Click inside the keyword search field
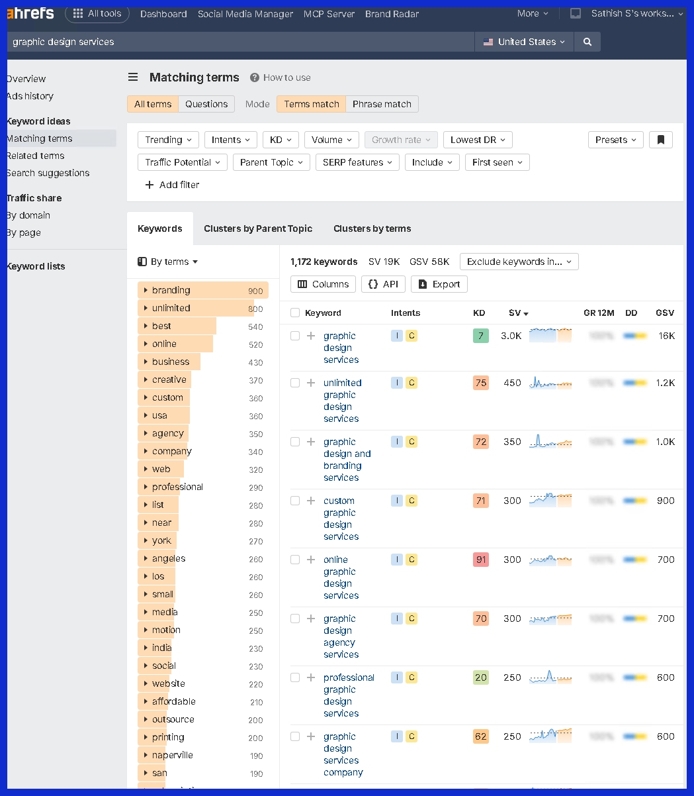This screenshot has width=694, height=796. (238, 41)
